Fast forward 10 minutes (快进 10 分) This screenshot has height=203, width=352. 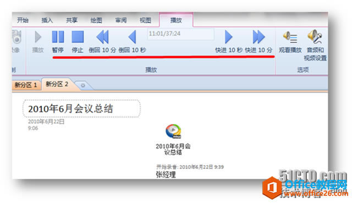point(258,42)
